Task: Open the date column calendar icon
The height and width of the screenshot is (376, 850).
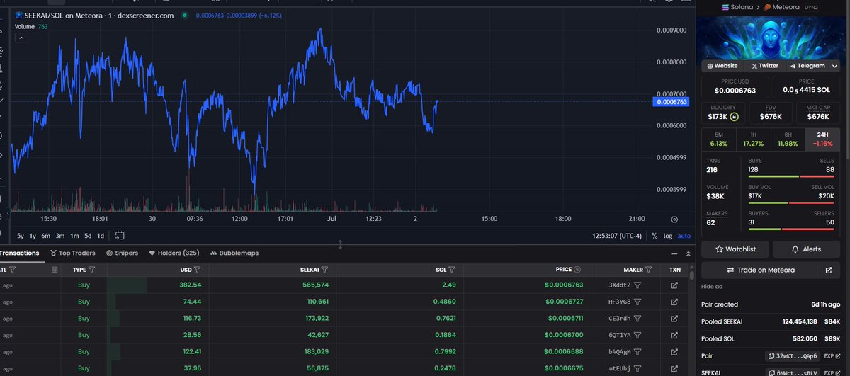Action: pos(55,269)
